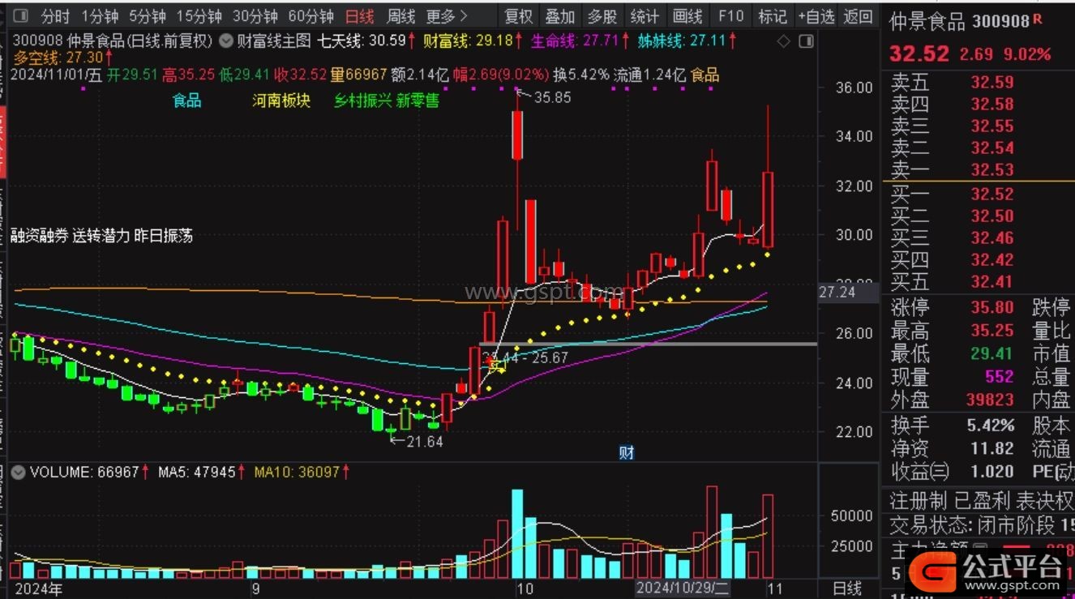1075x599 pixels.
Task: Click the 涨停 35.80 value
Action: click(x=992, y=308)
